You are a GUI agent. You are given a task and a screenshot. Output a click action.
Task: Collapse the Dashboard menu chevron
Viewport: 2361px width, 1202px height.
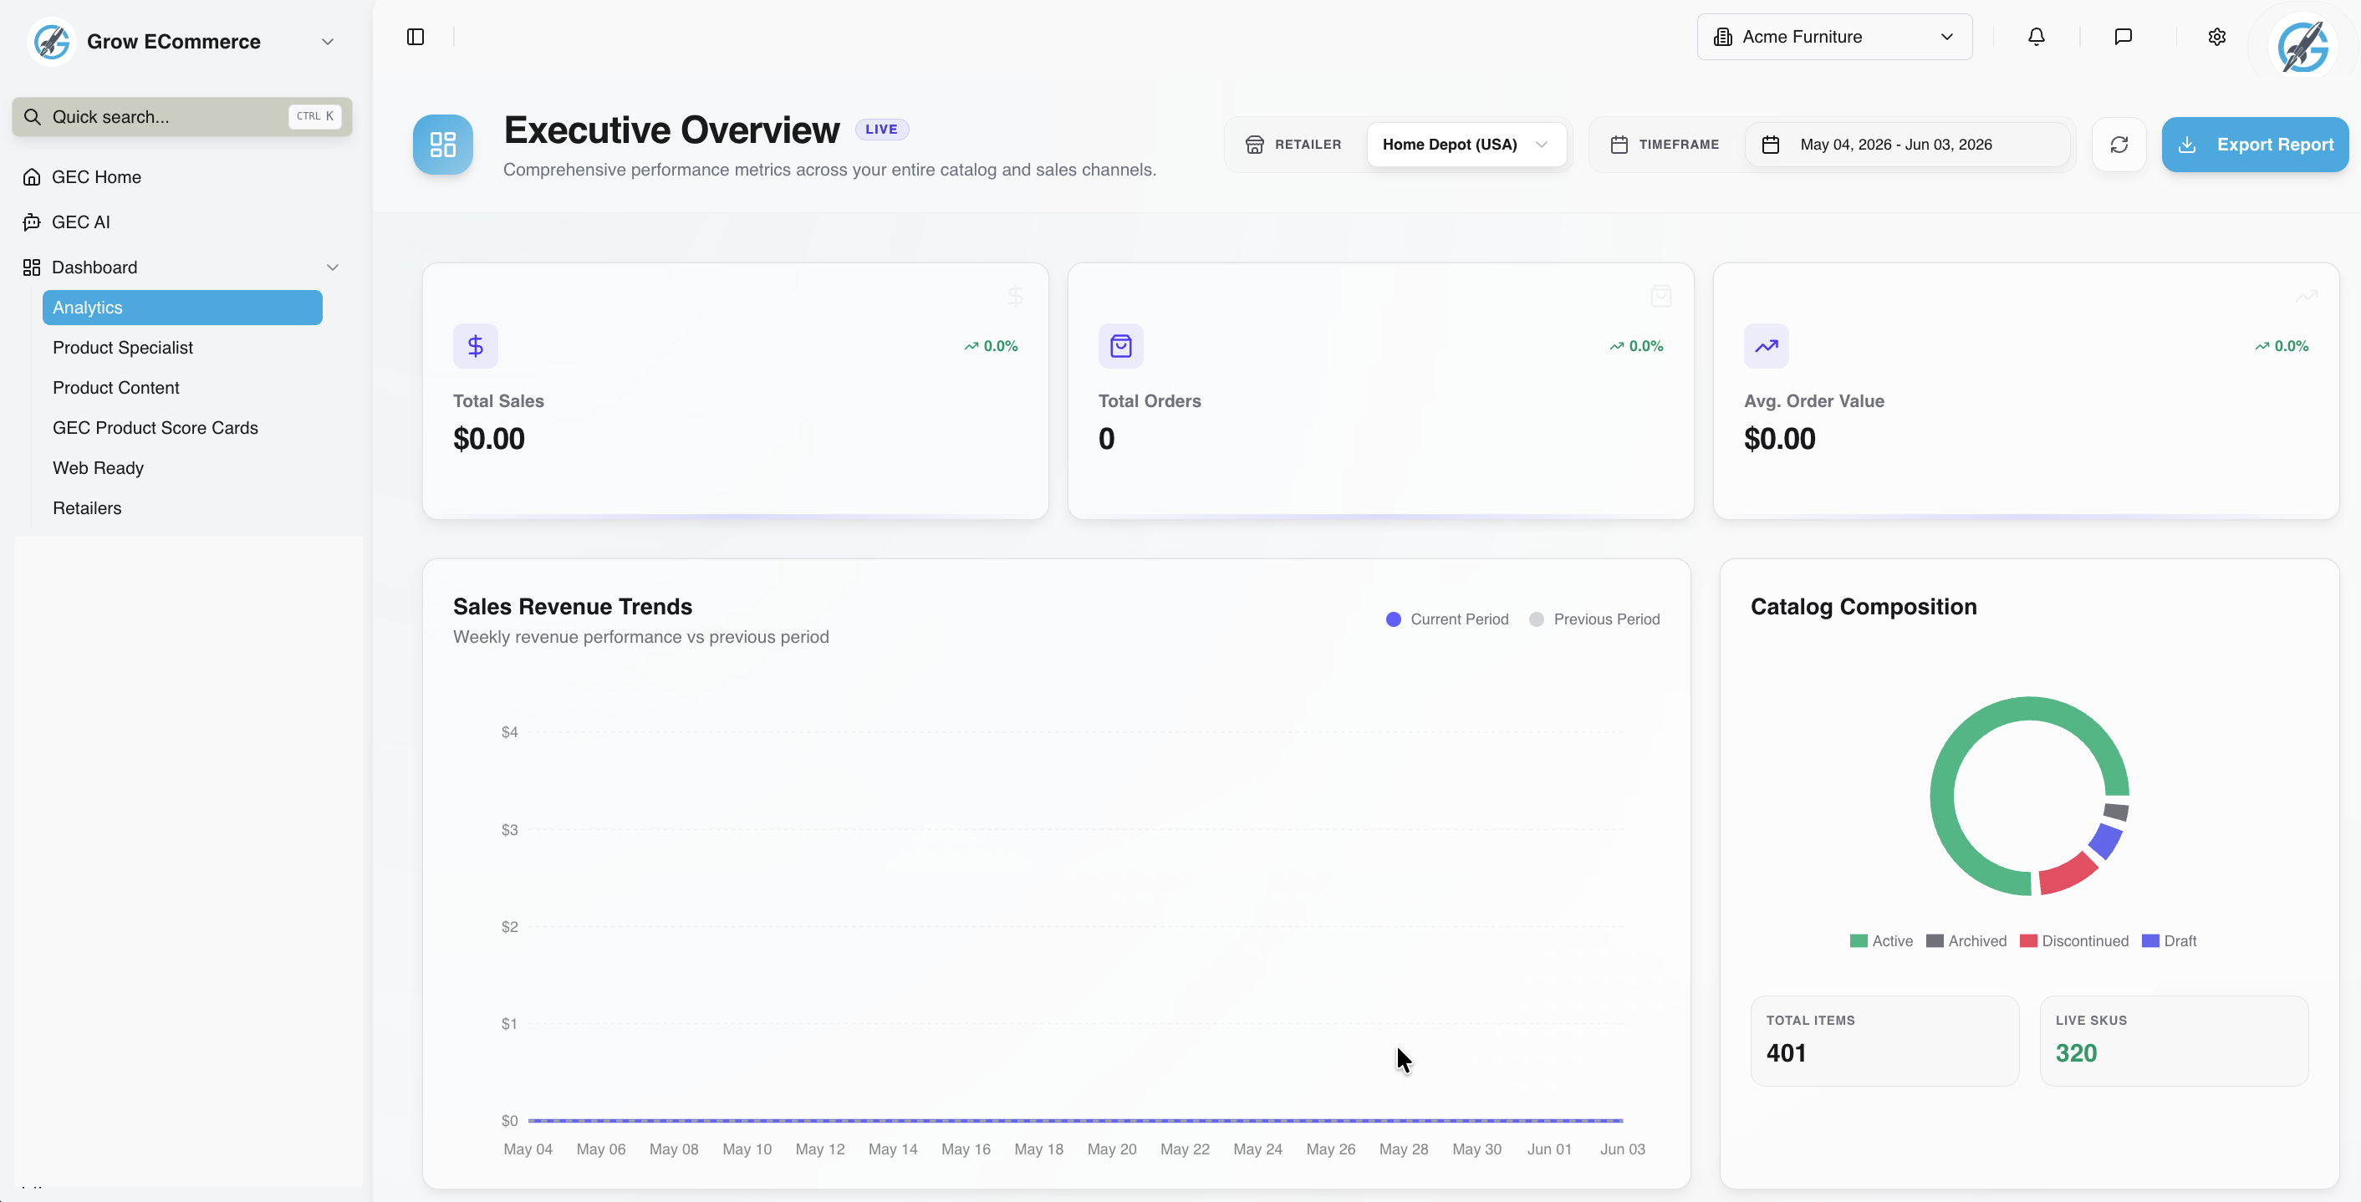point(333,267)
